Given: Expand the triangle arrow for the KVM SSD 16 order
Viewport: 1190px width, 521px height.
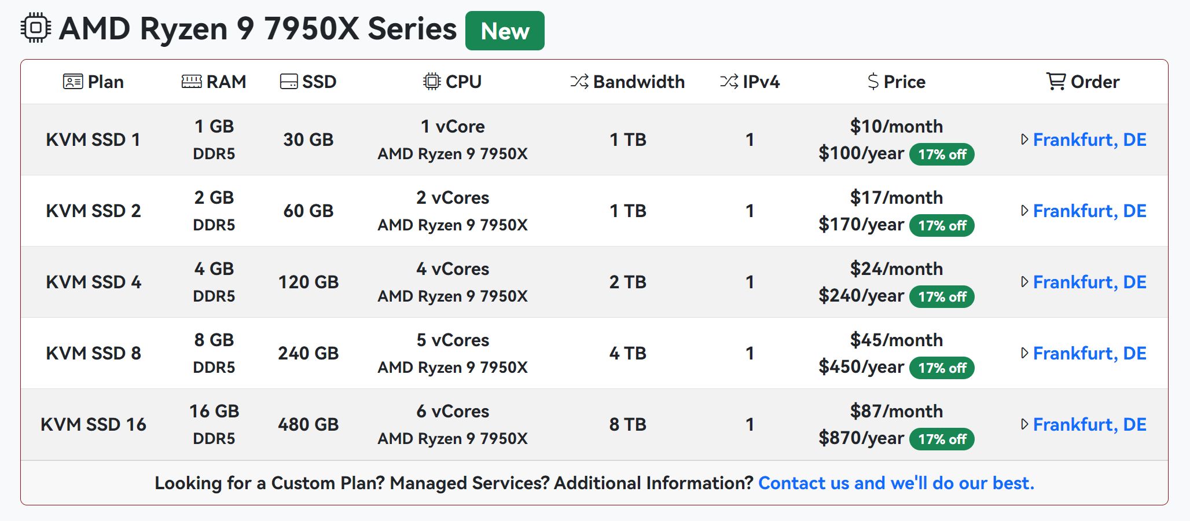Looking at the screenshot, I should (x=1024, y=424).
